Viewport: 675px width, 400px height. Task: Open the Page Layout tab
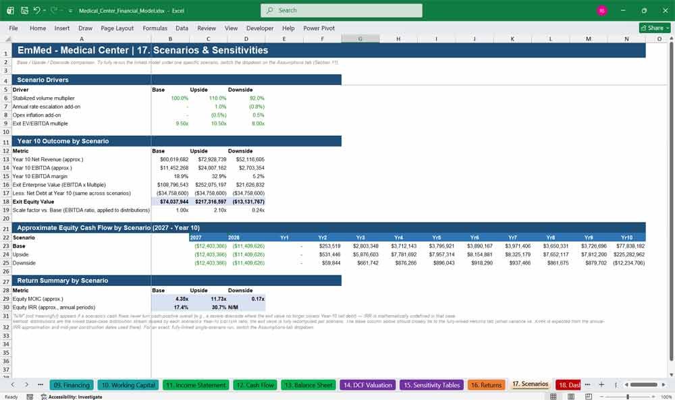pos(117,28)
